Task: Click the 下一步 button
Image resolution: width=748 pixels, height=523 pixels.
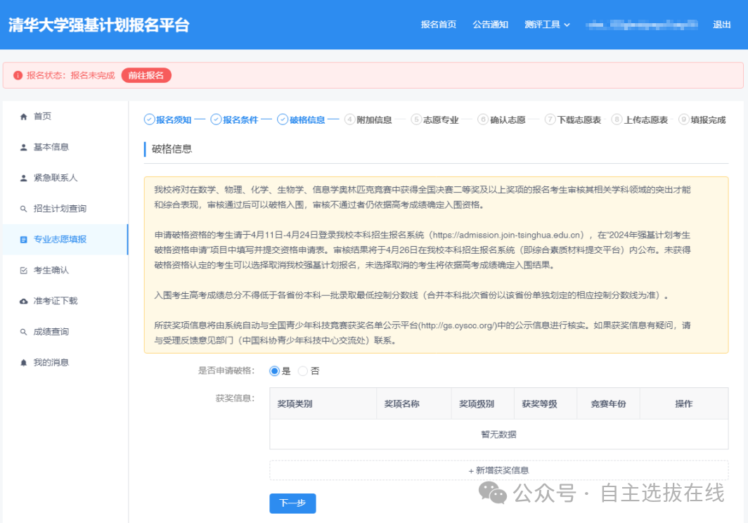Action: coord(292,503)
